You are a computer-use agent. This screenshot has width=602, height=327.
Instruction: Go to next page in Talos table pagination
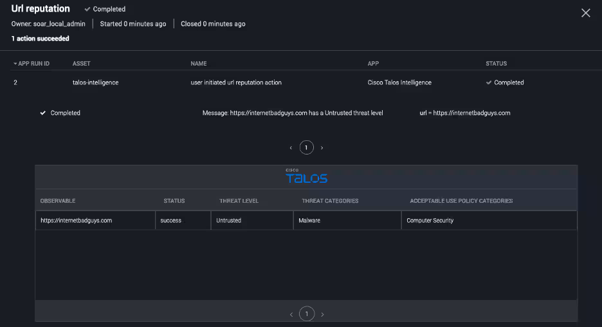point(322,314)
